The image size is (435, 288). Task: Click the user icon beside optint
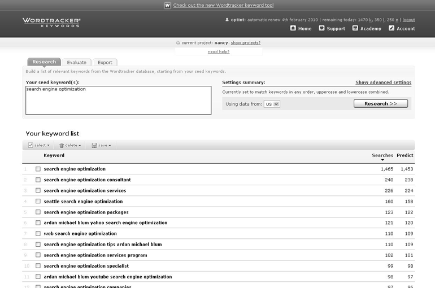tap(227, 20)
